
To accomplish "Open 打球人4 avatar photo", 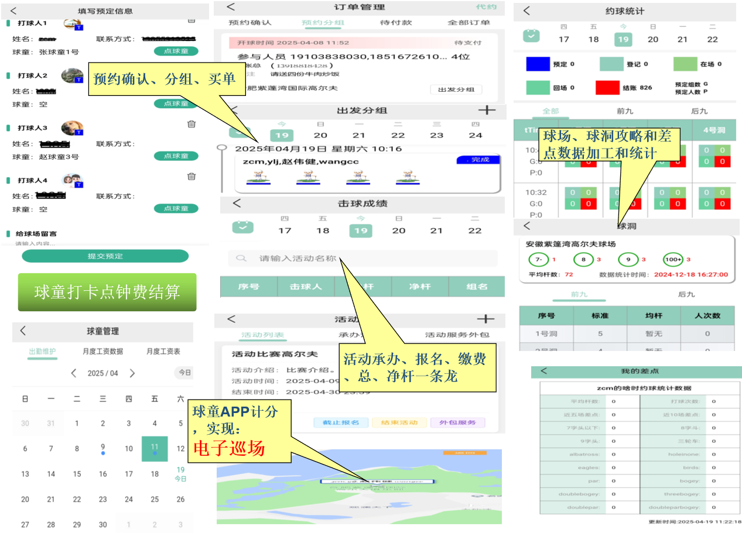I will 73,181.
